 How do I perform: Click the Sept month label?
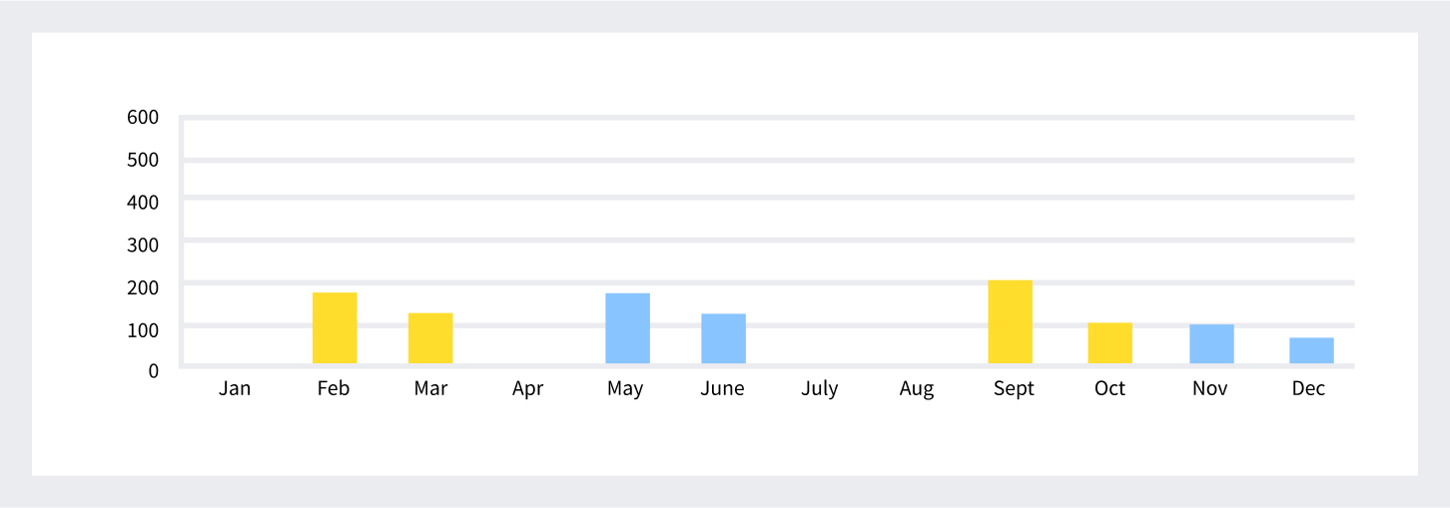click(x=1014, y=389)
